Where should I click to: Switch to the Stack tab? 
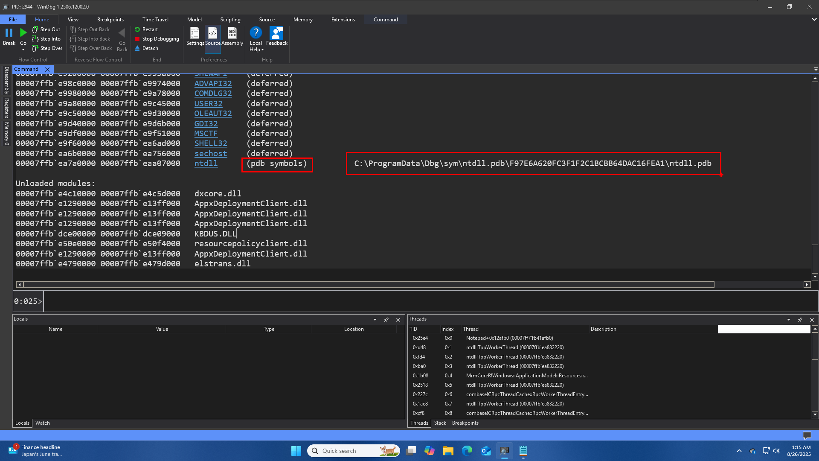(x=440, y=423)
